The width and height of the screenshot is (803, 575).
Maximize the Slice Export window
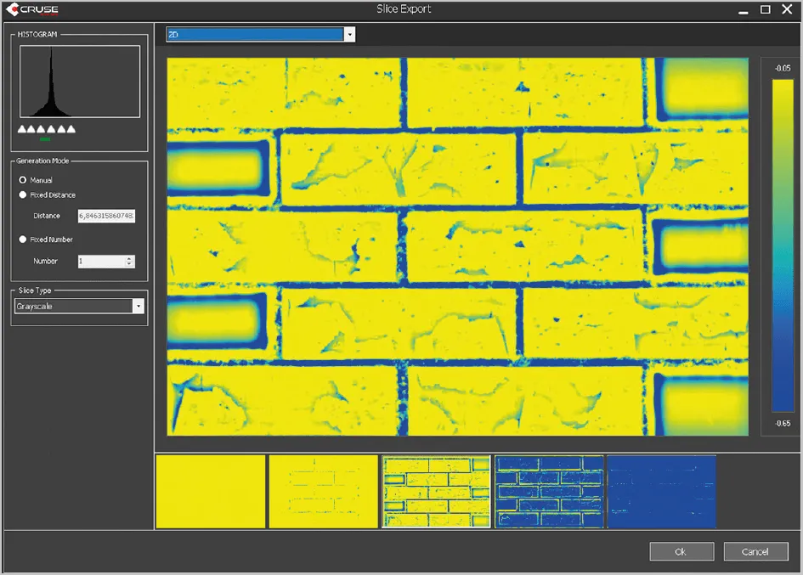pyautogui.click(x=765, y=9)
